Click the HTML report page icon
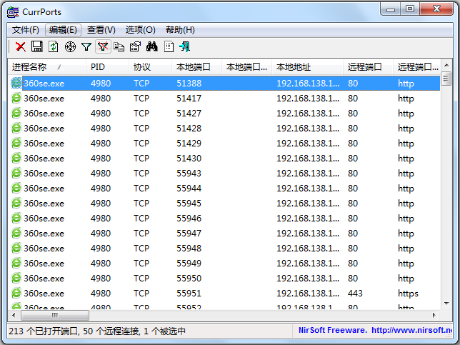Viewport: 460px width, 345px height. coord(169,46)
